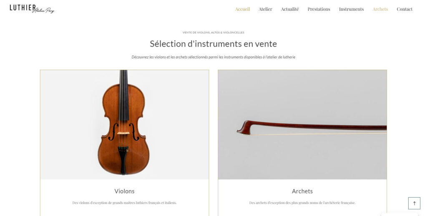Open the Instruments menu item
The height and width of the screenshot is (216, 427).
[351, 9]
